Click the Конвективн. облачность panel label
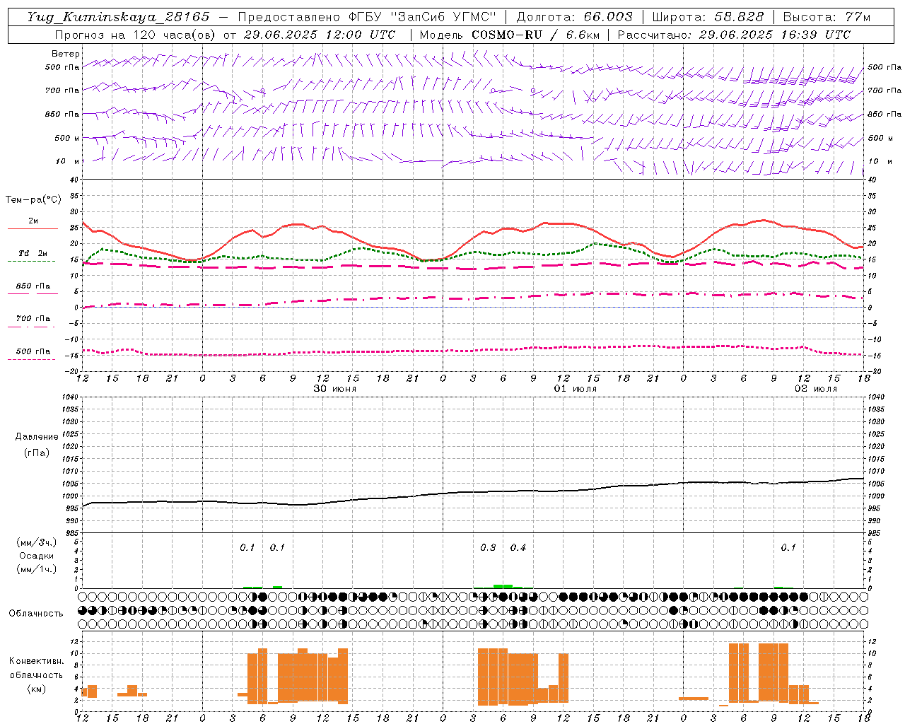Screen dimensions: 905x724 pos(36,668)
